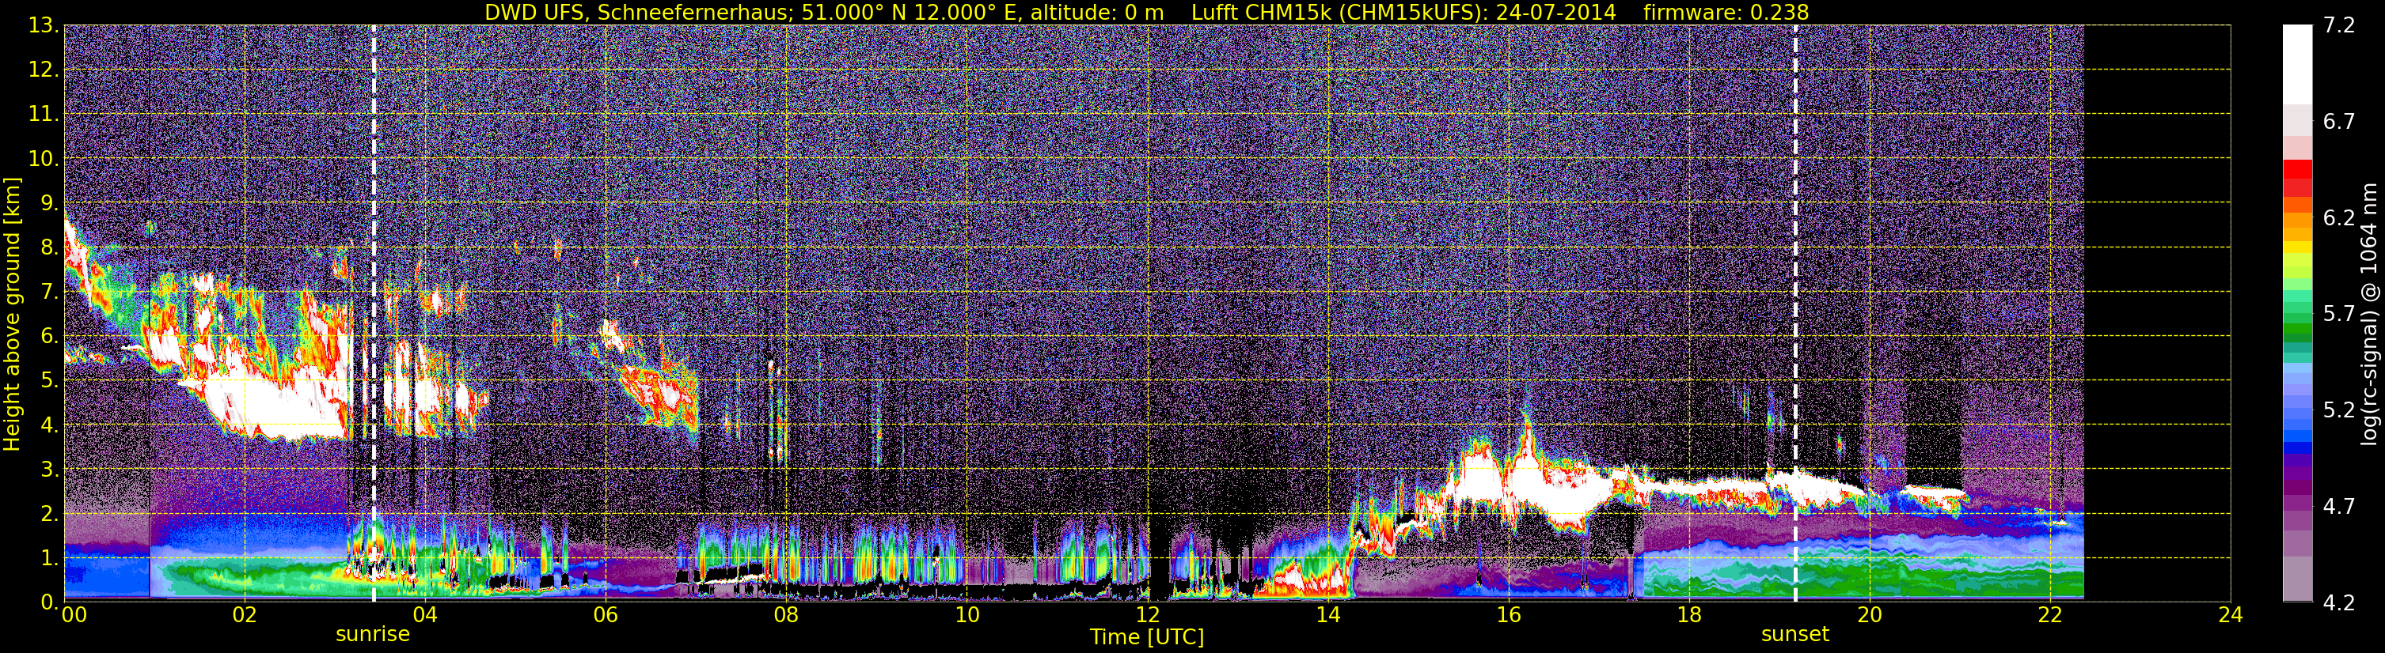
Task: Click the white dashed sunset marker line
Action: [x=1795, y=314]
